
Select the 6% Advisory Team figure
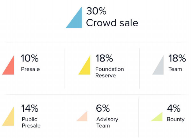click(x=103, y=108)
